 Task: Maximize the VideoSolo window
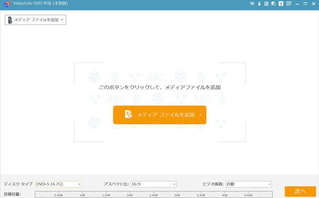tap(305, 4)
